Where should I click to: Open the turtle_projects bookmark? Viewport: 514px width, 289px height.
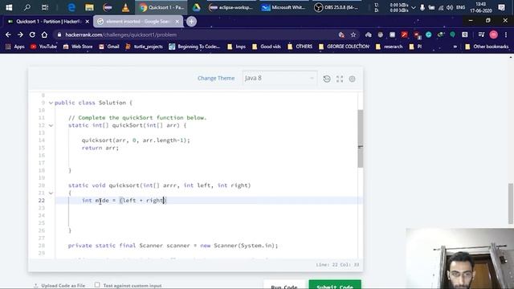coord(145,47)
